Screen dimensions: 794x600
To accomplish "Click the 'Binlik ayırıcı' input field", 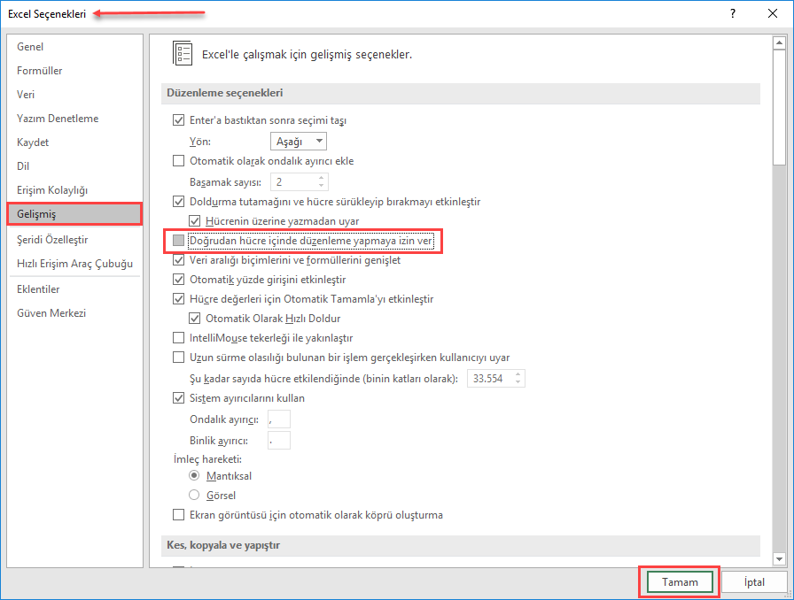I will 279,441.
